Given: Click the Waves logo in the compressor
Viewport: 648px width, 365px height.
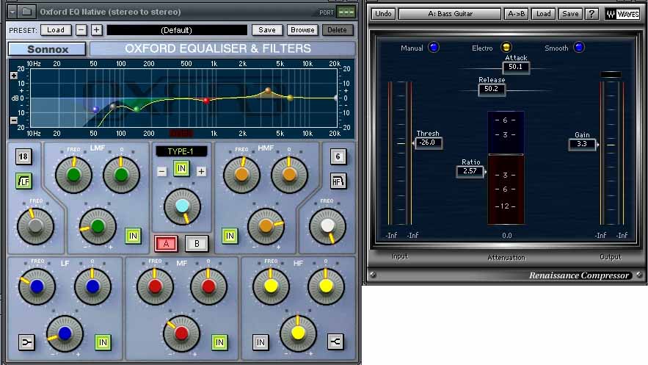Looking at the screenshot, I should pyautogui.click(x=623, y=14).
